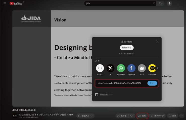186x120 pixels.
Task: Clear the search text with X icon
Action: click(154, 4)
